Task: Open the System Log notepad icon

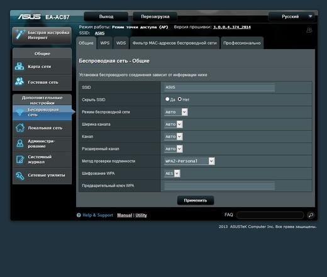Action: (x=20, y=159)
